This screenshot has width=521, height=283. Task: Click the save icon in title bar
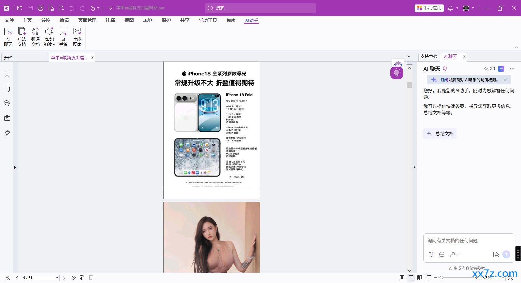click(x=30, y=8)
